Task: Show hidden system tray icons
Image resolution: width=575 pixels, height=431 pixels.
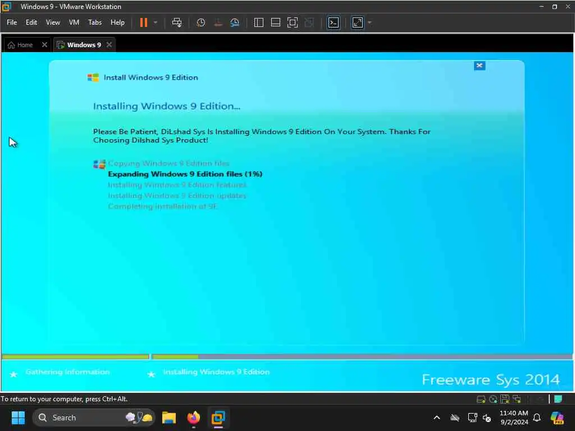Action: [437, 418]
